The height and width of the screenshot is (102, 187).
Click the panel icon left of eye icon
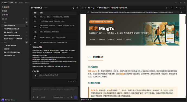click(82, 8)
